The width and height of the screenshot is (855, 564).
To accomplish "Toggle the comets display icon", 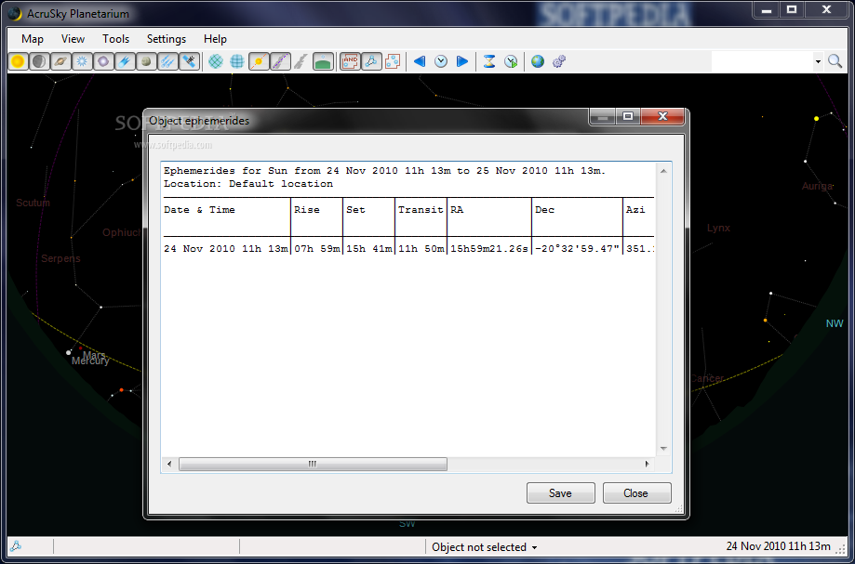I will tap(125, 61).
